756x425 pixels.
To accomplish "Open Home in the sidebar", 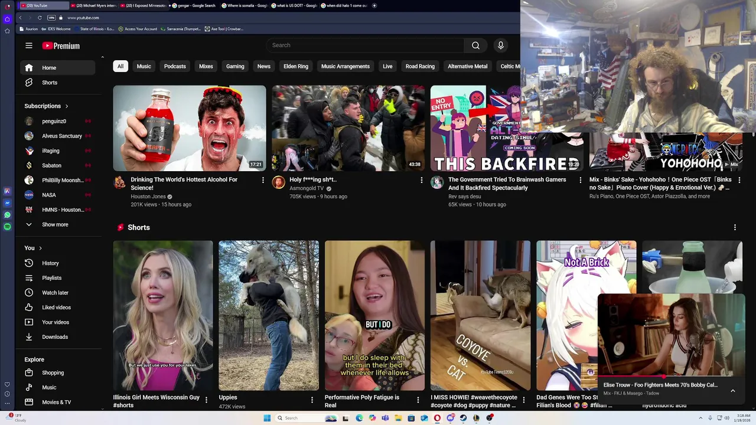I will tap(58, 68).
